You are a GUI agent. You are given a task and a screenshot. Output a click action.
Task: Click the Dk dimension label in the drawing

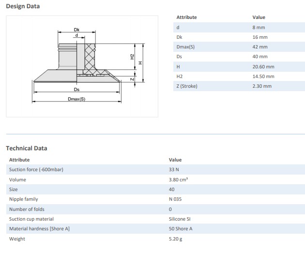point(76,30)
